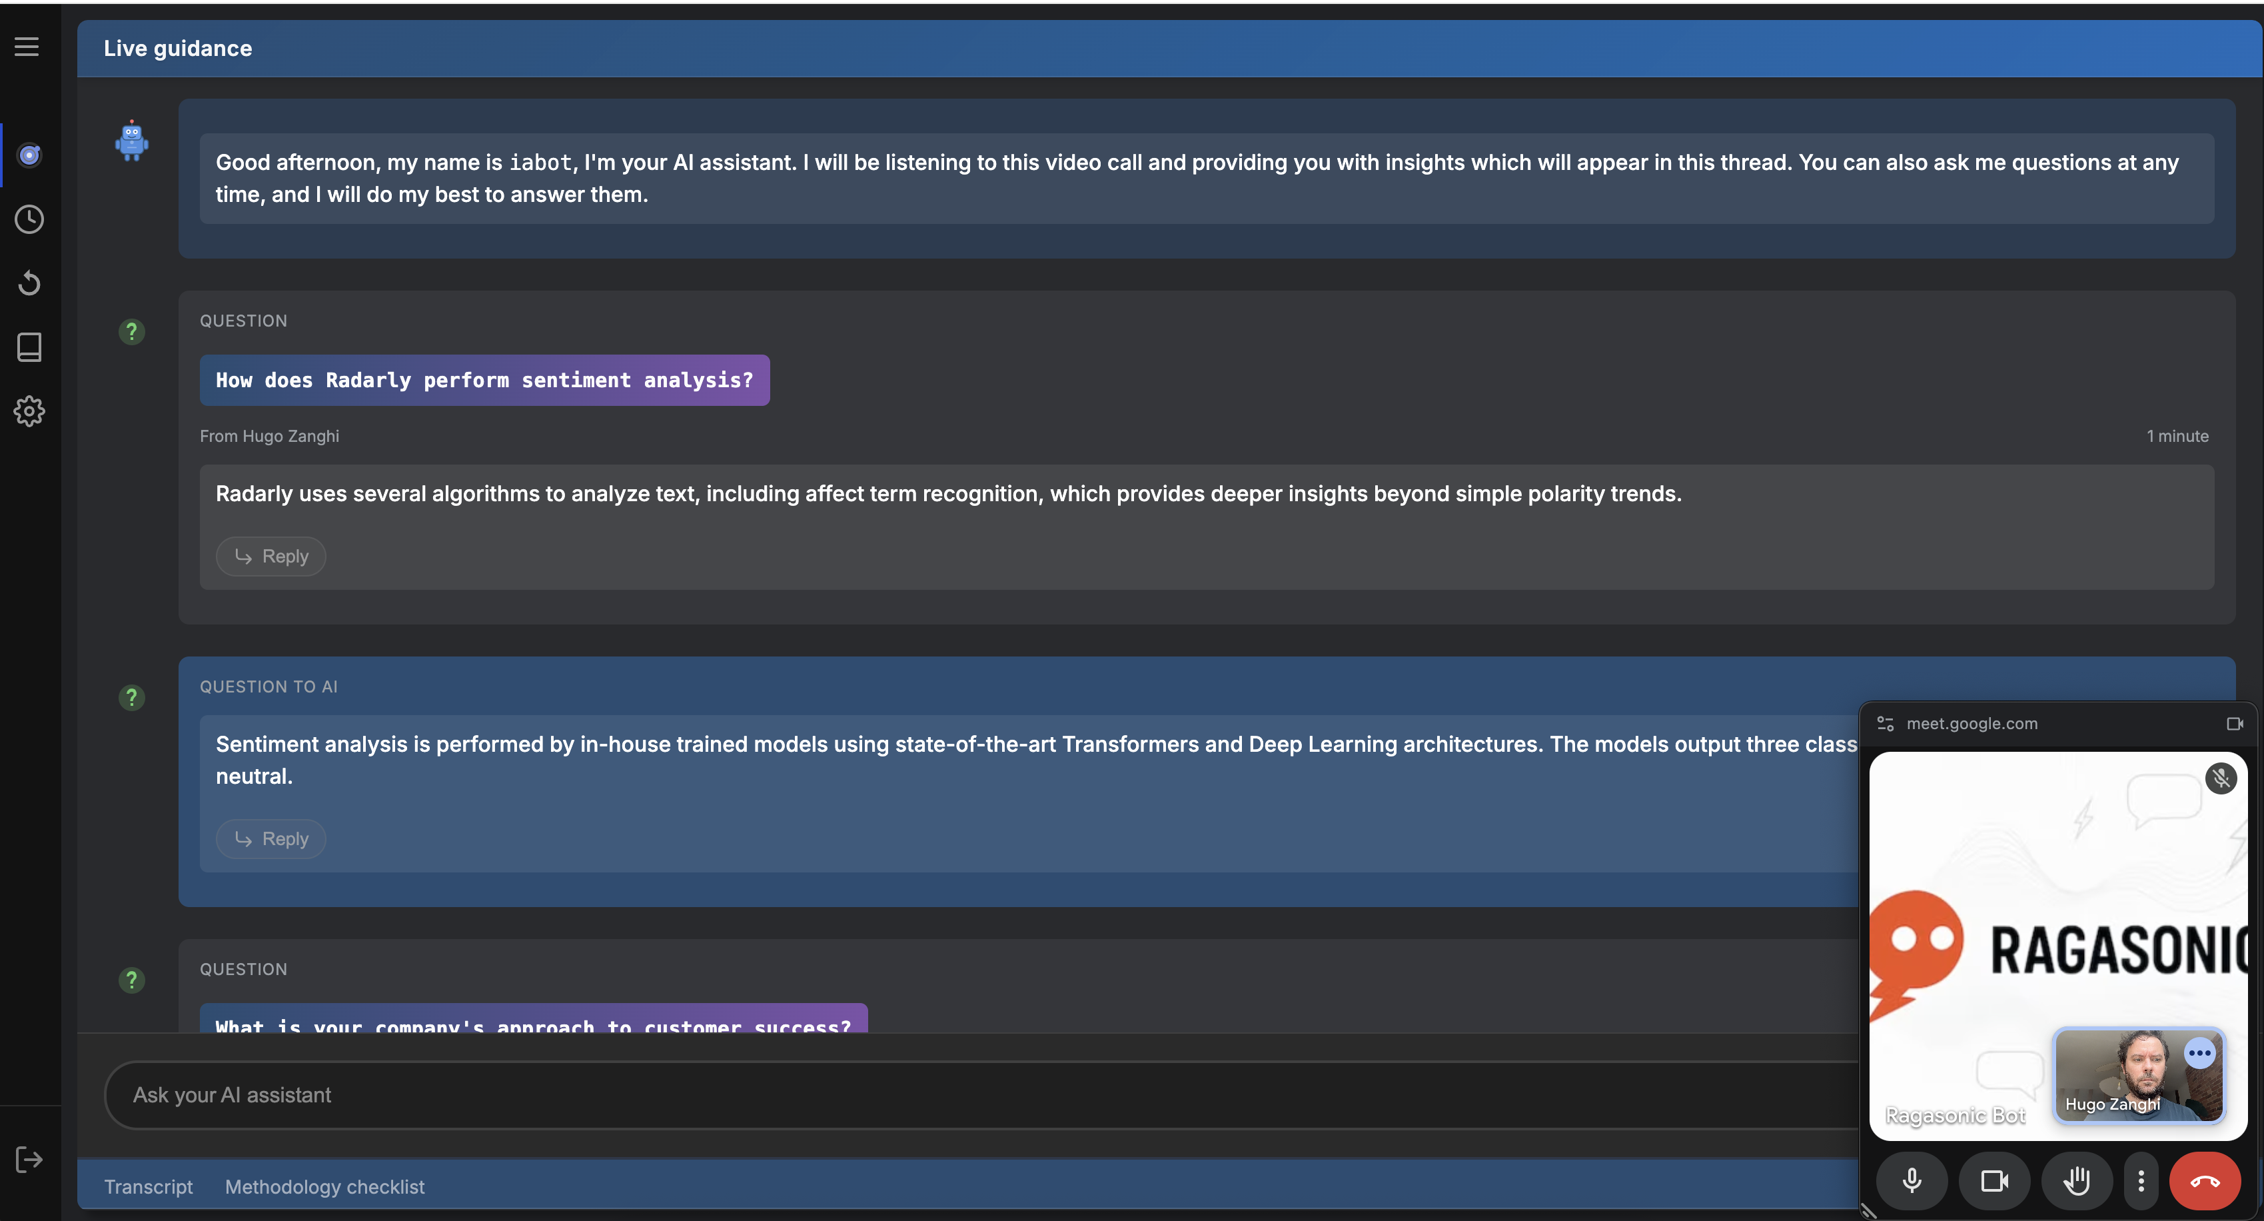Click the iabot robot avatar
The image size is (2264, 1221).
132,141
